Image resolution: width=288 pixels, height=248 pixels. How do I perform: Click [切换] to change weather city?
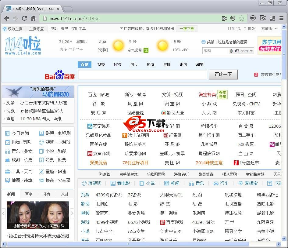[102, 50]
